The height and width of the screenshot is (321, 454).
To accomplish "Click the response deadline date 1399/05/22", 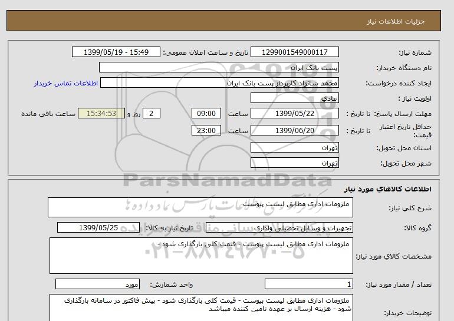I will pos(294,113).
